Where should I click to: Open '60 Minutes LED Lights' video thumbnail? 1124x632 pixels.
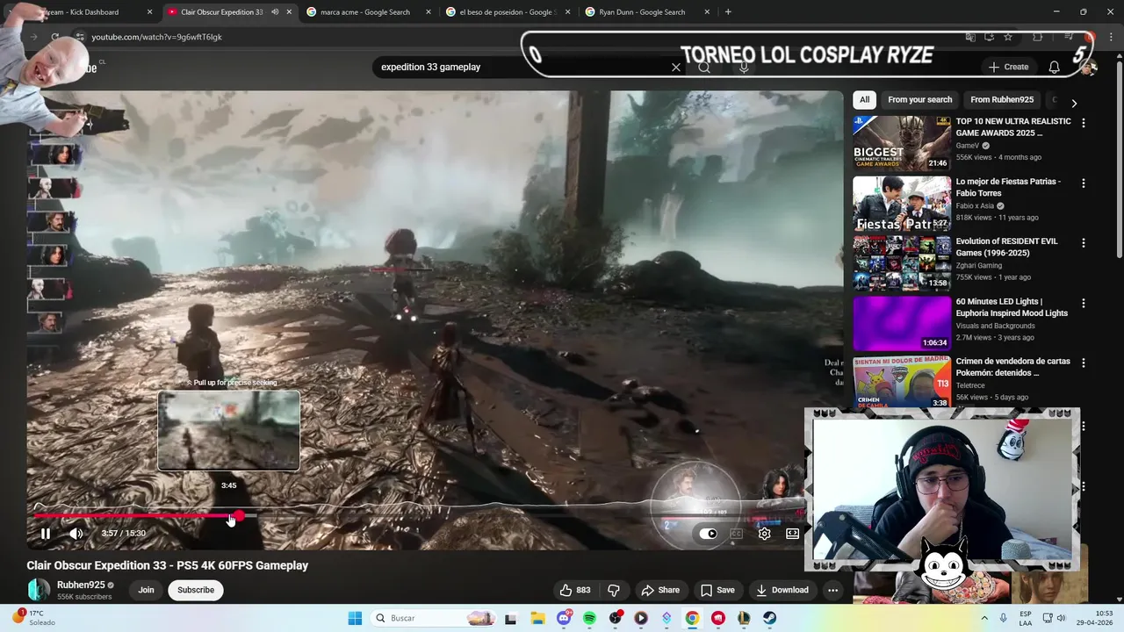tap(902, 323)
